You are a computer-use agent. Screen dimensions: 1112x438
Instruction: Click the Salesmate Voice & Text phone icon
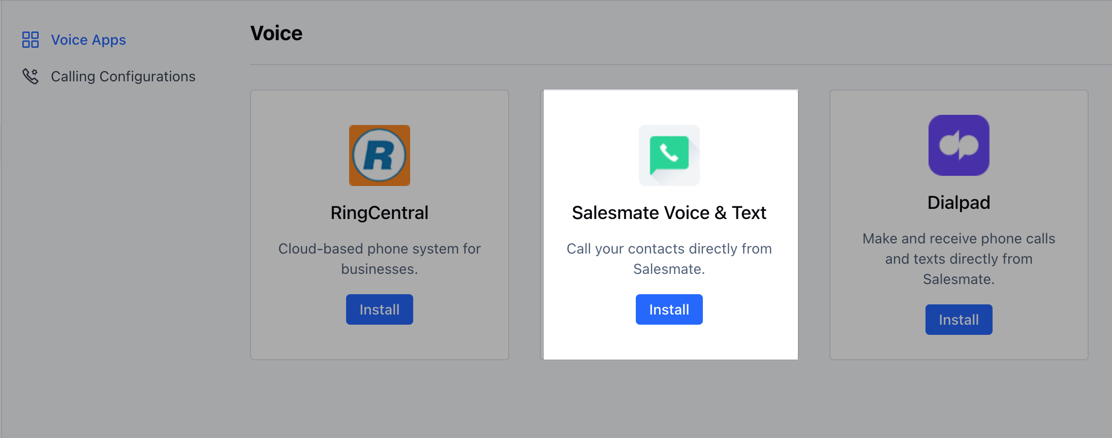(669, 155)
